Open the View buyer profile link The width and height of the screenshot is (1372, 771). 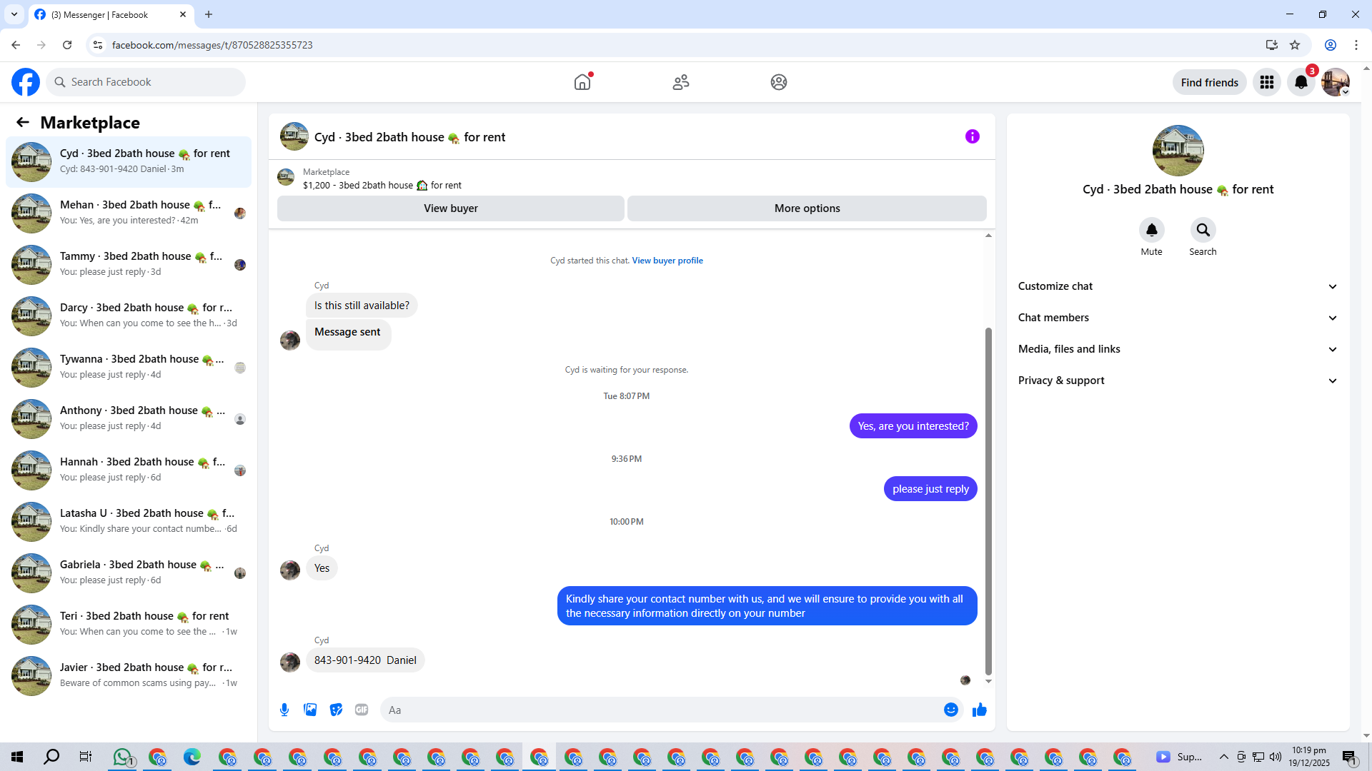coord(667,261)
